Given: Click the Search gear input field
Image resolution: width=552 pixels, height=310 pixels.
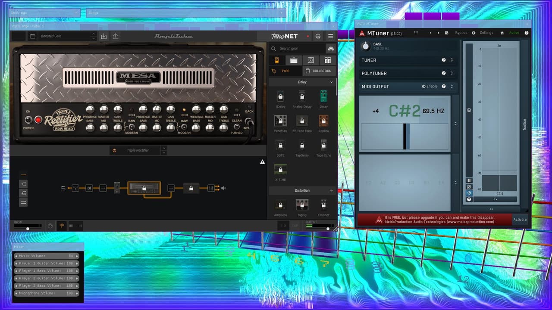Looking at the screenshot, I should (298, 49).
